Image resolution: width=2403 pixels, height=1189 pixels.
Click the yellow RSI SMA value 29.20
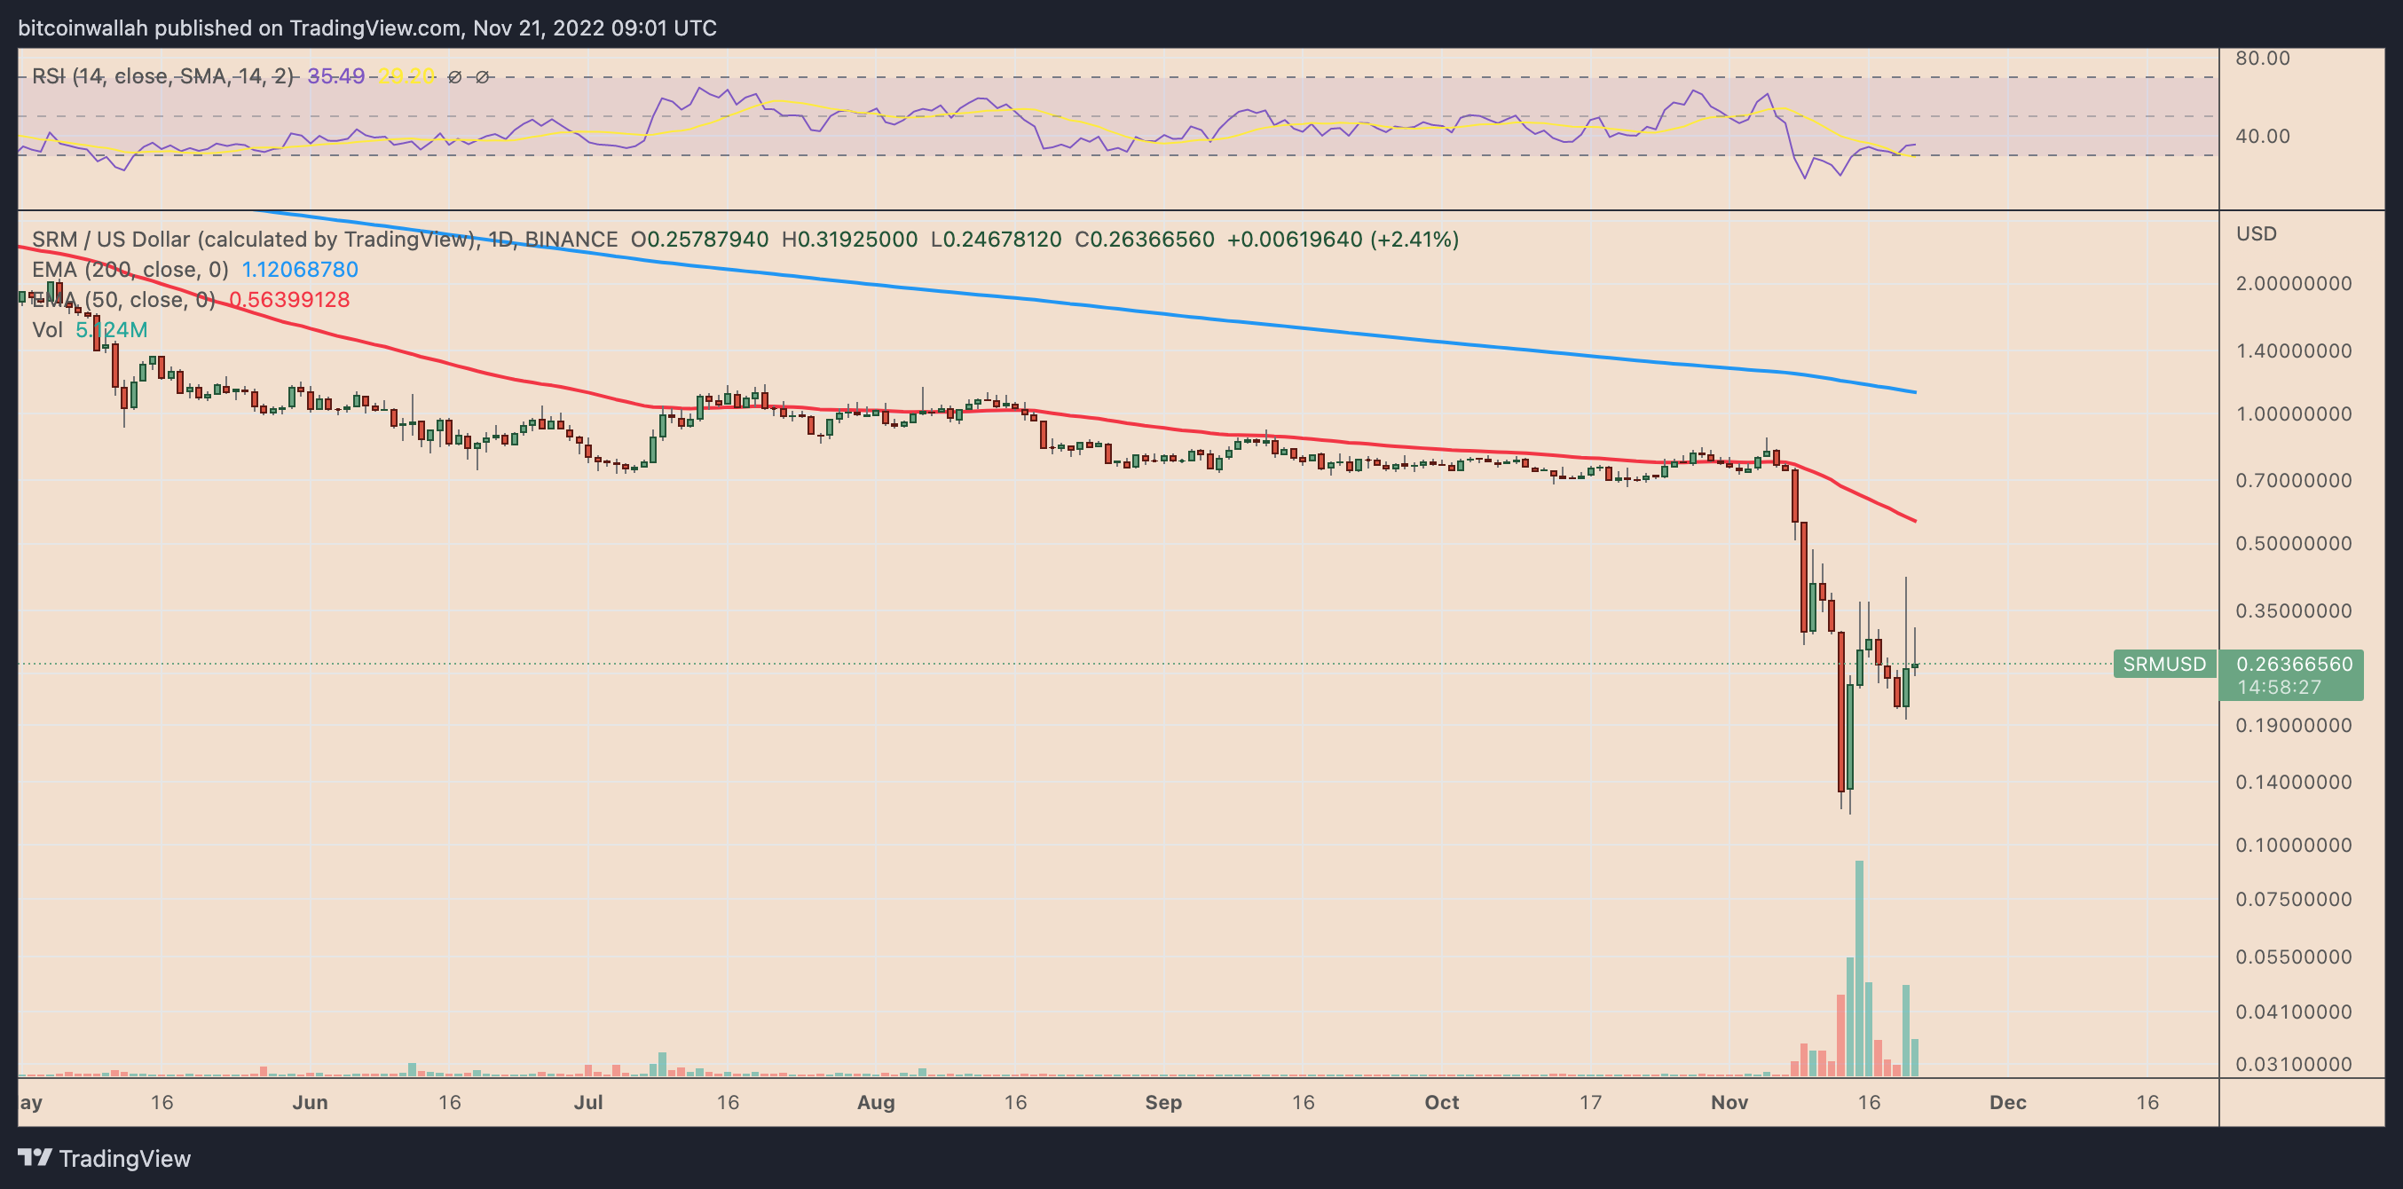point(406,76)
